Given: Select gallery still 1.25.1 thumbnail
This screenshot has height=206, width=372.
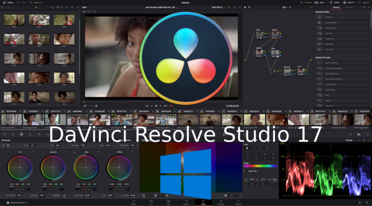Looking at the screenshot, I should [x=39, y=20].
